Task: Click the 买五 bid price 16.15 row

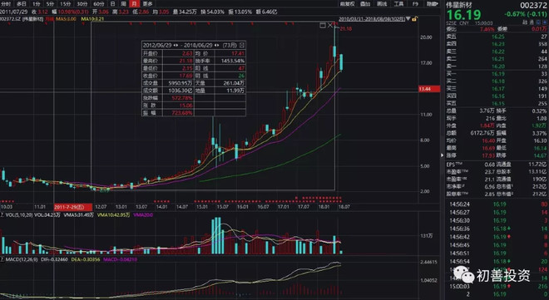Action: [x=497, y=104]
